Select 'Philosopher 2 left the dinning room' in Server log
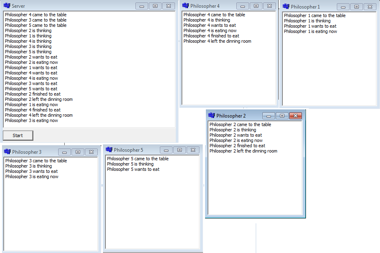The image size is (380, 253). click(x=39, y=99)
